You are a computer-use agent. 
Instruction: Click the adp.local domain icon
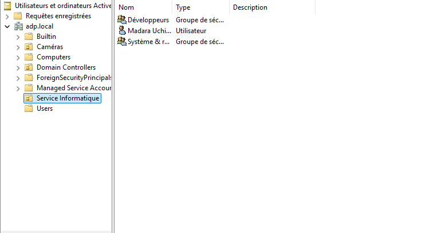pos(18,26)
